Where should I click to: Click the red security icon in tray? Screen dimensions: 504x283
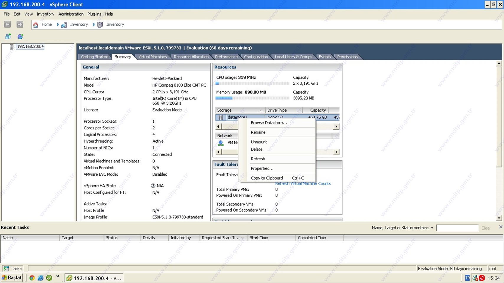coord(482,278)
